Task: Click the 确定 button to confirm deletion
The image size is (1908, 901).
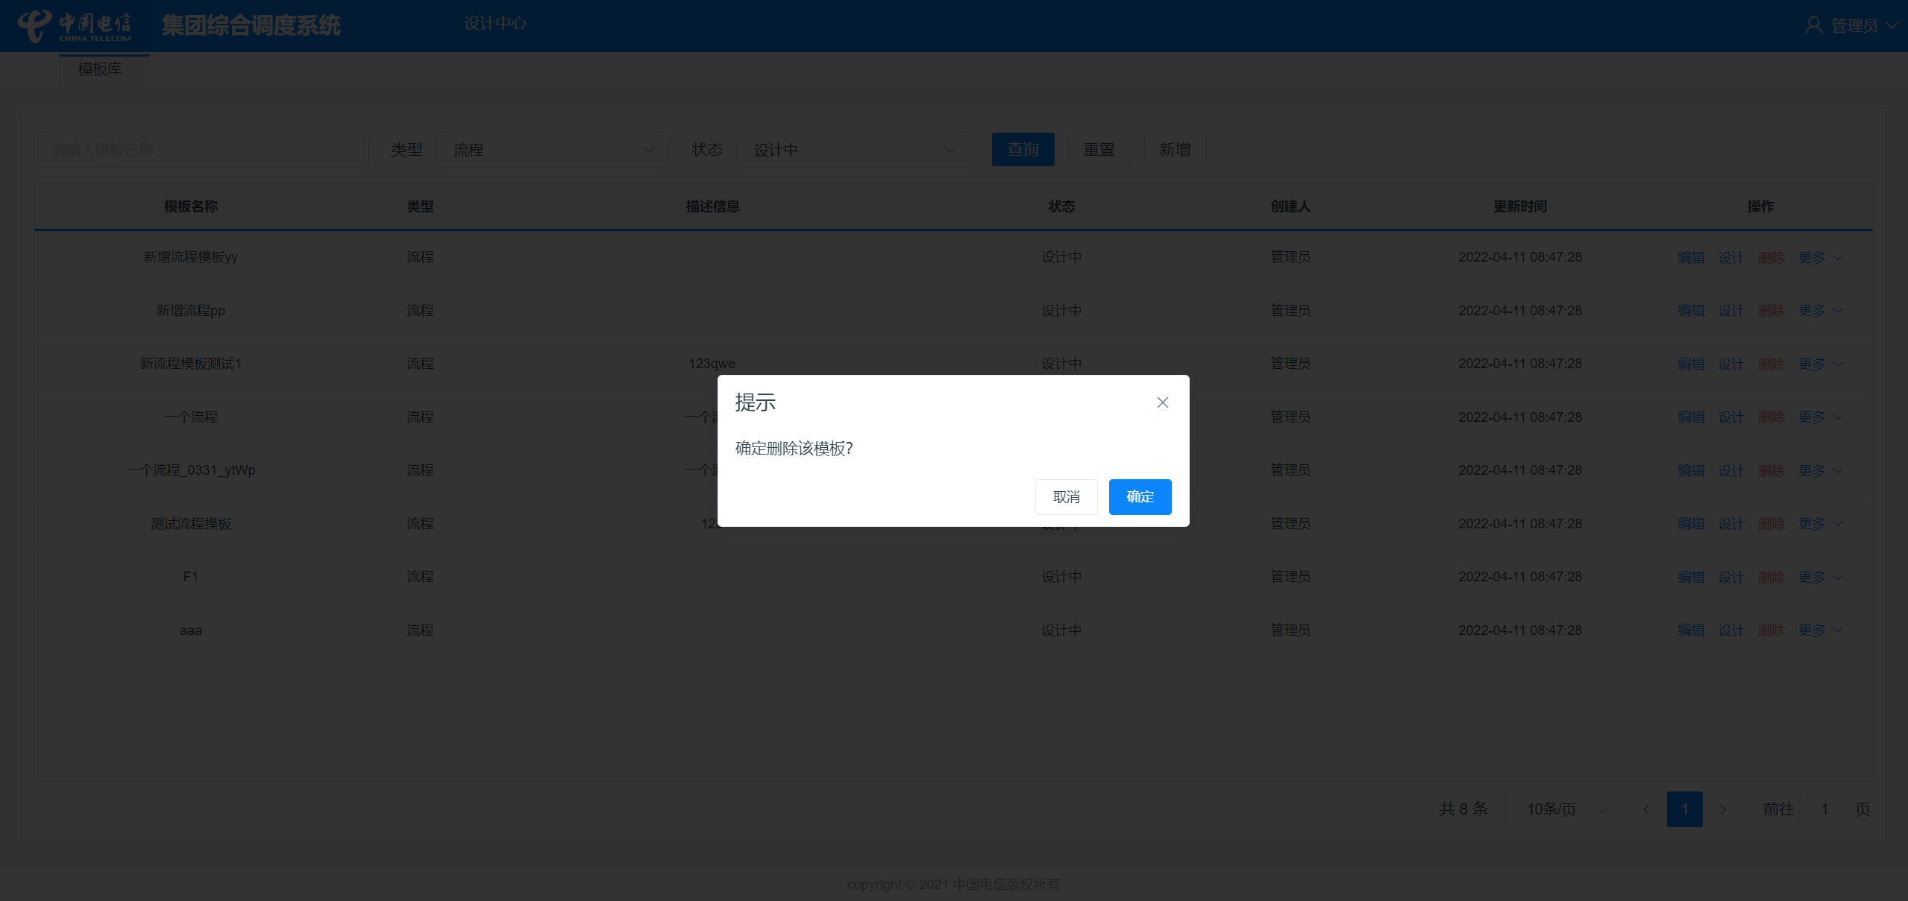Action: click(1139, 496)
